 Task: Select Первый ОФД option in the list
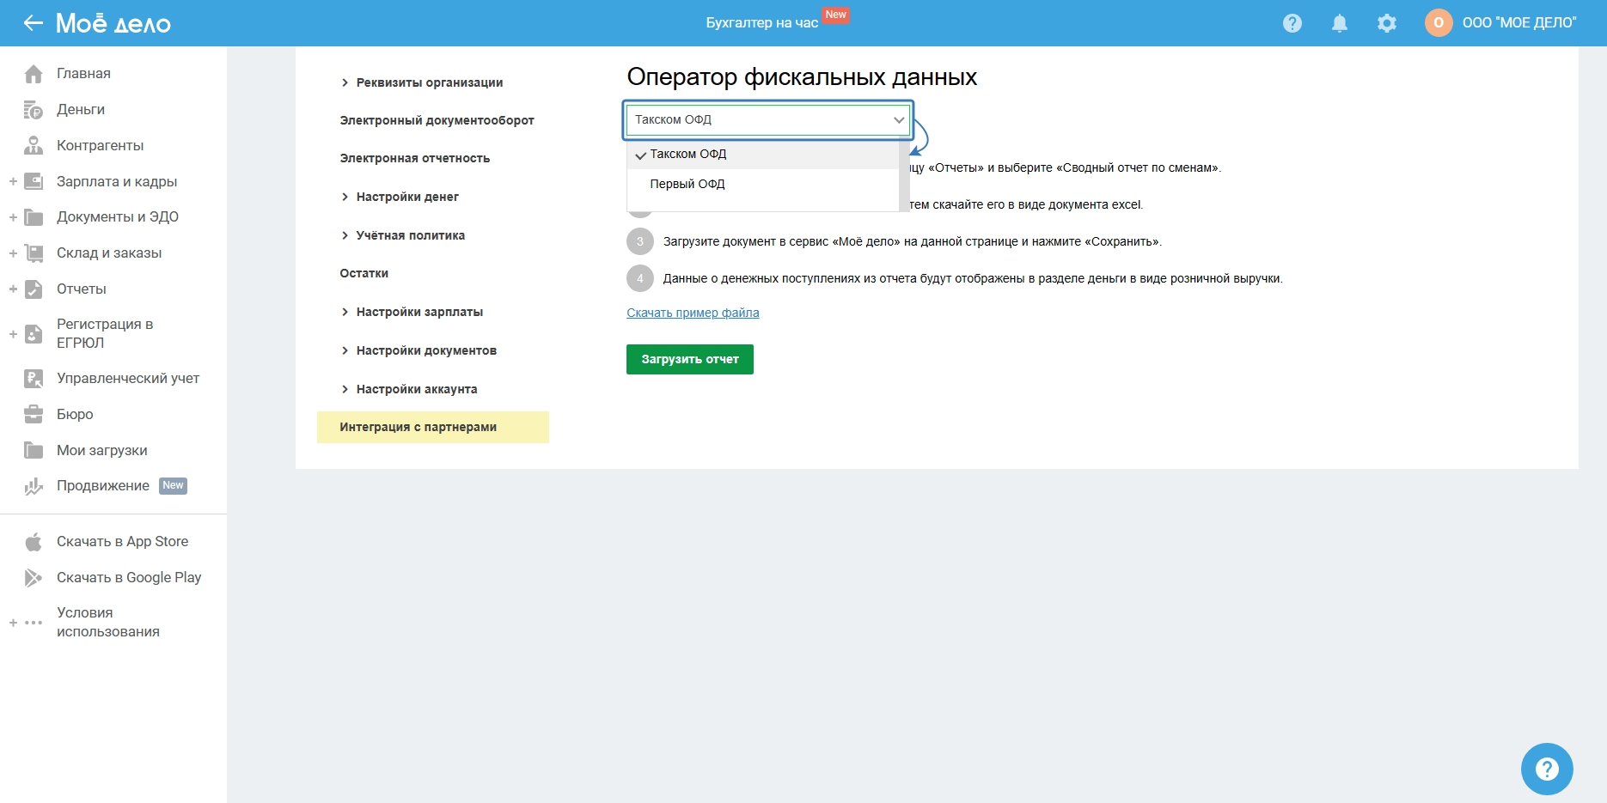pos(763,184)
